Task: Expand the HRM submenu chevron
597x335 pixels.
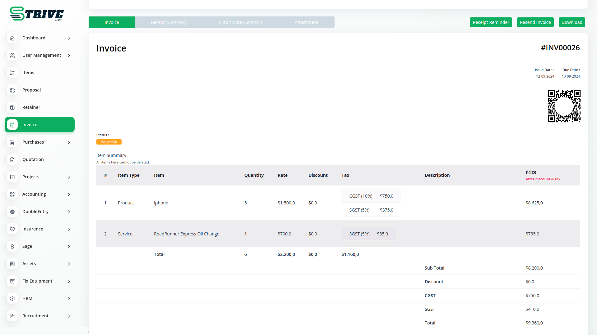Action: [69, 299]
